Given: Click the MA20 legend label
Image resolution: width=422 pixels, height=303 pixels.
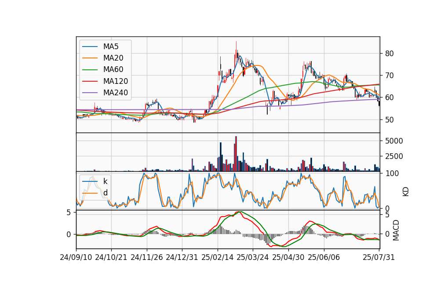Looking at the screenshot, I should tap(113, 58).
